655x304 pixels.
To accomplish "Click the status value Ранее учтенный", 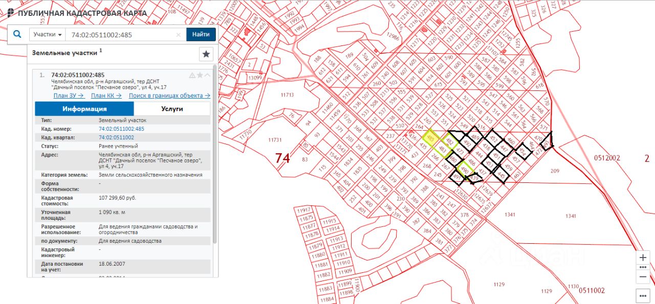I will [118, 146].
